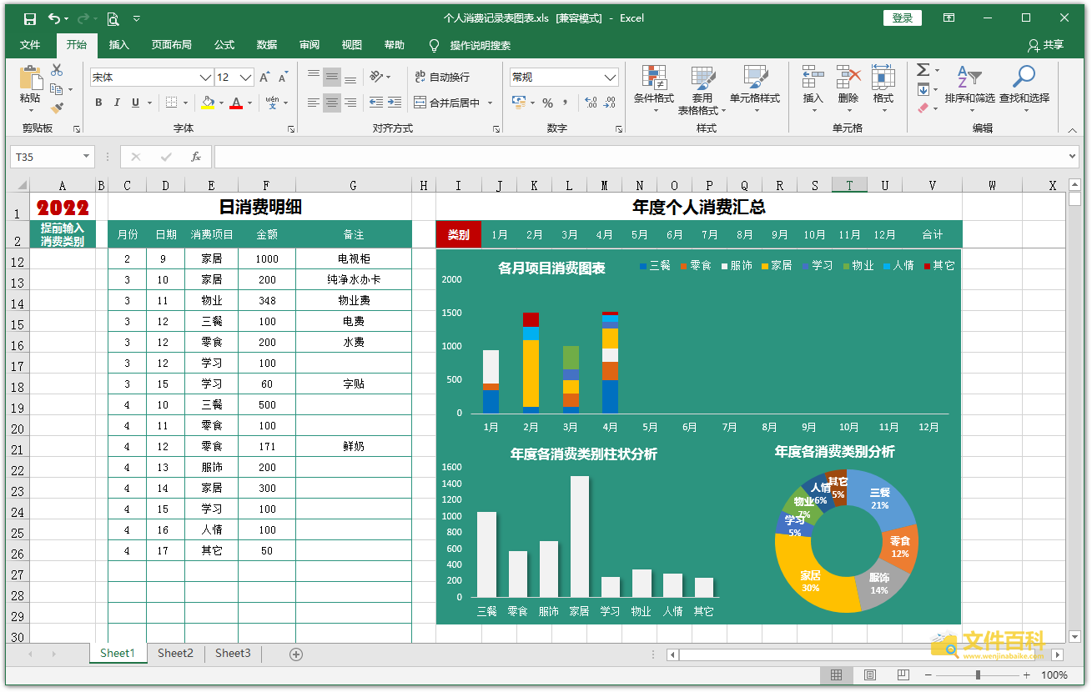Switch to the 插入 Insert tab
The width and height of the screenshot is (1092, 692).
[x=119, y=45]
